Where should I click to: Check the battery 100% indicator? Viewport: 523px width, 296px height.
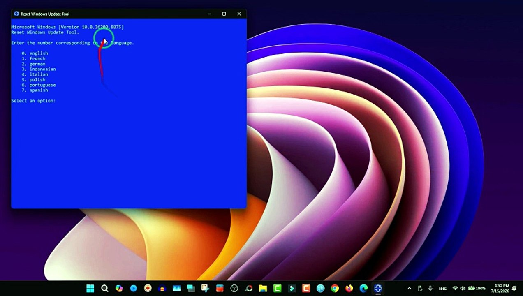(477, 289)
